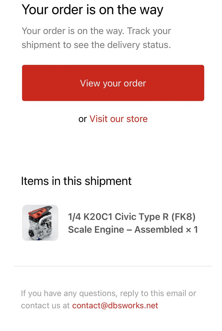Click the 'Items in this shipment' heading
The width and height of the screenshot is (222, 331).
[x=76, y=181]
